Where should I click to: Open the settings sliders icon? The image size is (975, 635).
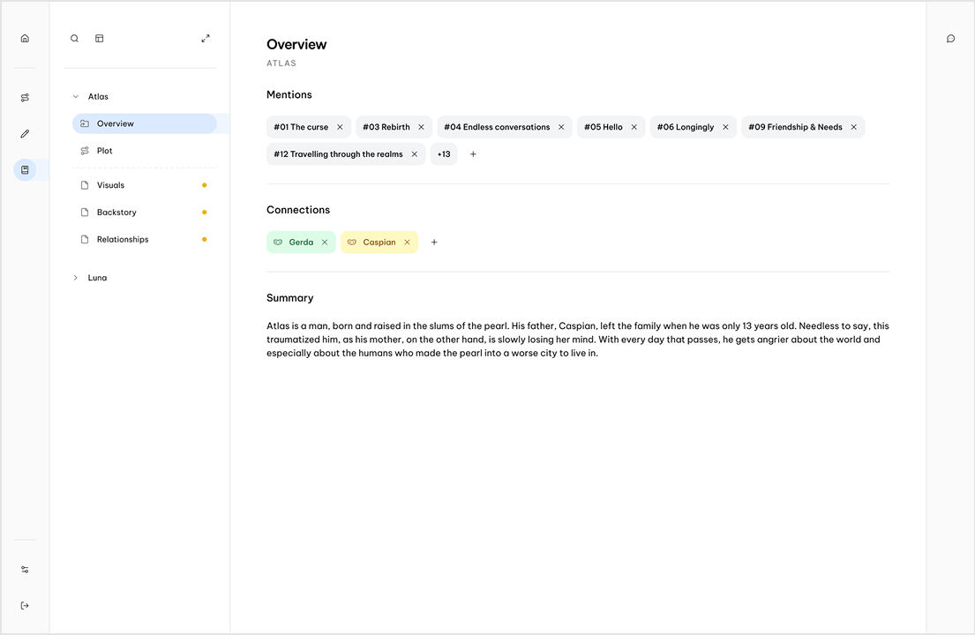pyautogui.click(x=25, y=570)
